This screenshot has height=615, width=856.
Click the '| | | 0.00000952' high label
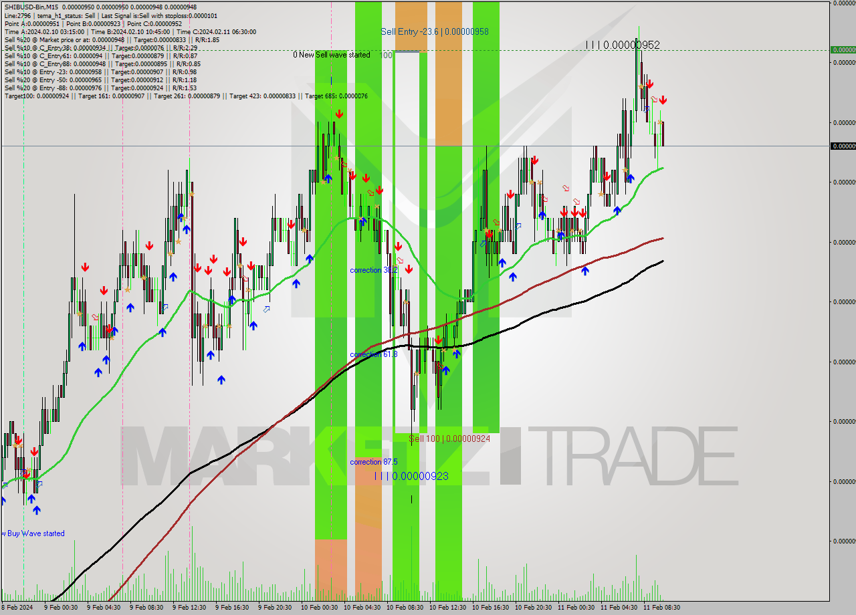click(623, 45)
